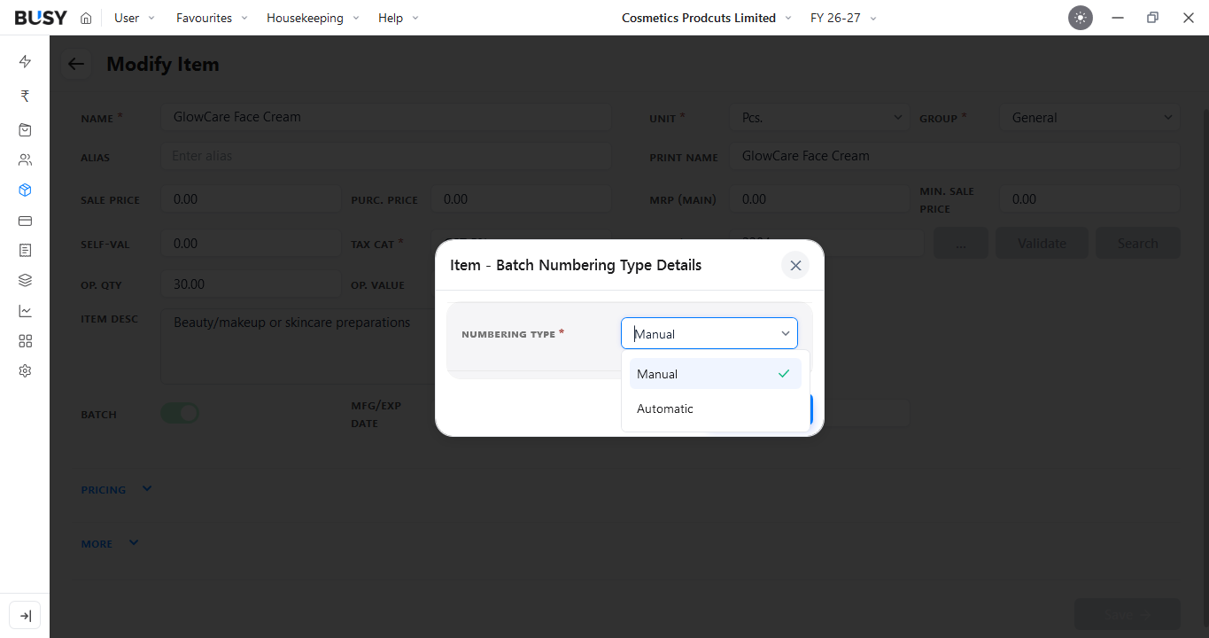This screenshot has height=638, width=1209.
Task: Expand the More section
Action: 110,543
